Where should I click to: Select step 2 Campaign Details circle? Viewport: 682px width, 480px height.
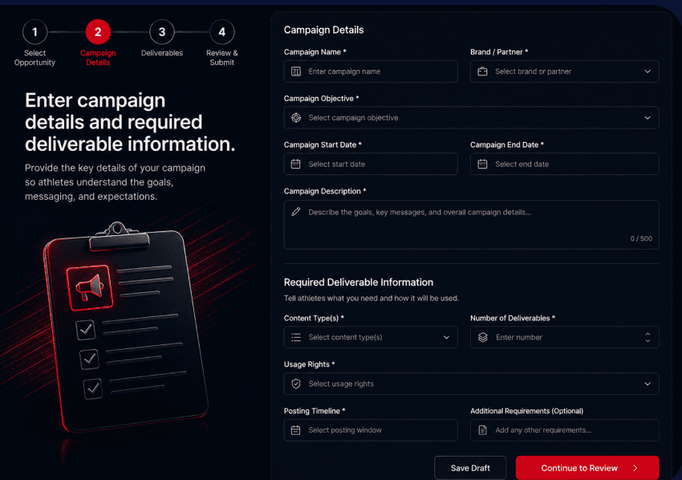pyautogui.click(x=98, y=32)
